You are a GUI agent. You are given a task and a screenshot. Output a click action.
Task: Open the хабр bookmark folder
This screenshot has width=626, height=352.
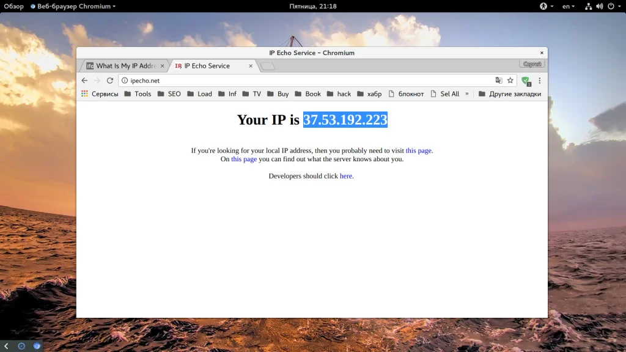coord(369,94)
